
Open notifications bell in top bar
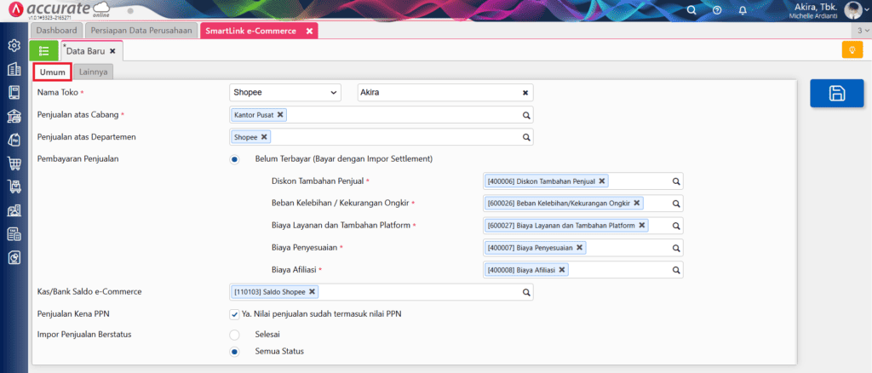point(743,10)
